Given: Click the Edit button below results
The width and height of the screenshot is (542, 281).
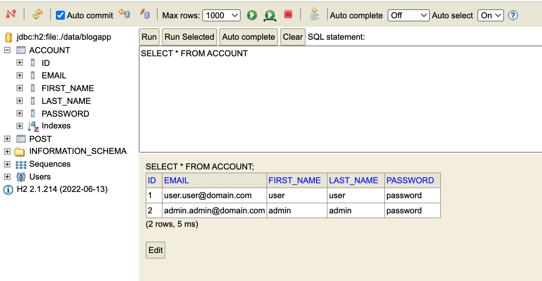Looking at the screenshot, I should 155,250.
